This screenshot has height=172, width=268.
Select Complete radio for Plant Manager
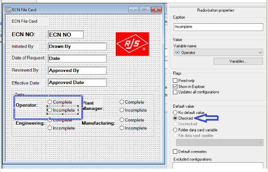click(x=121, y=102)
